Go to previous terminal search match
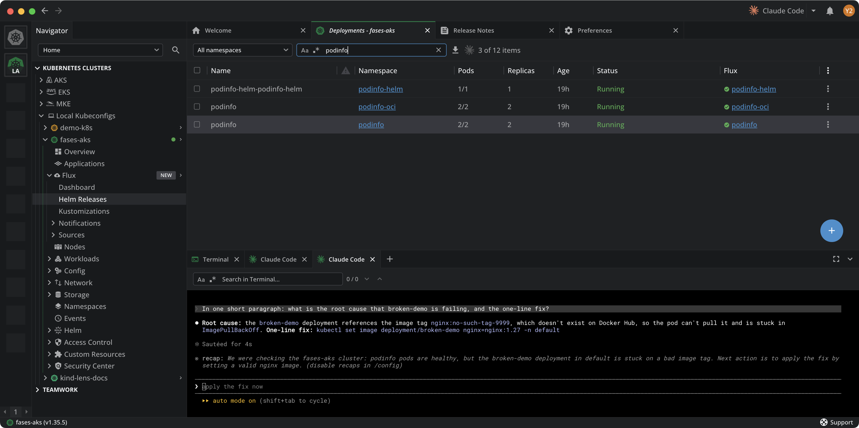Image resolution: width=859 pixels, height=428 pixels. point(379,279)
